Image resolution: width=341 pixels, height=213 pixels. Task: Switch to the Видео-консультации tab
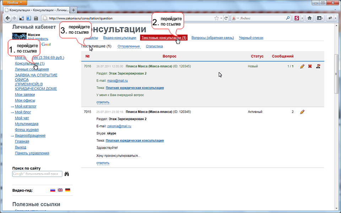point(120,38)
